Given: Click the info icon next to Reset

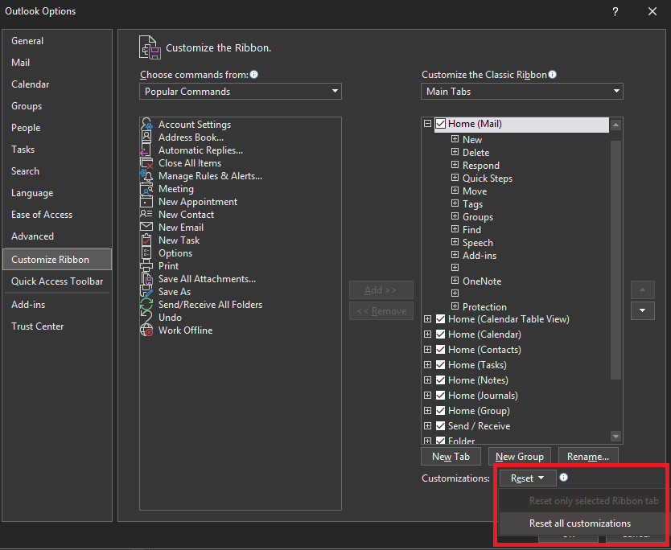Looking at the screenshot, I should pos(563,478).
